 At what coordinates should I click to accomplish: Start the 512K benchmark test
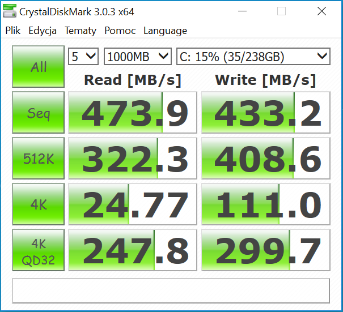39,158
